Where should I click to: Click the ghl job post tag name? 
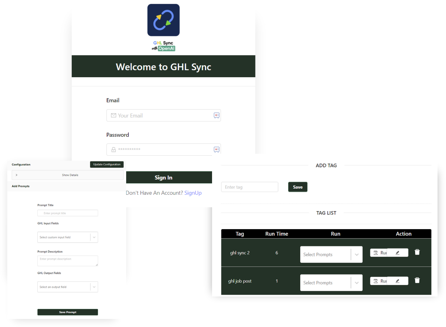pyautogui.click(x=240, y=281)
